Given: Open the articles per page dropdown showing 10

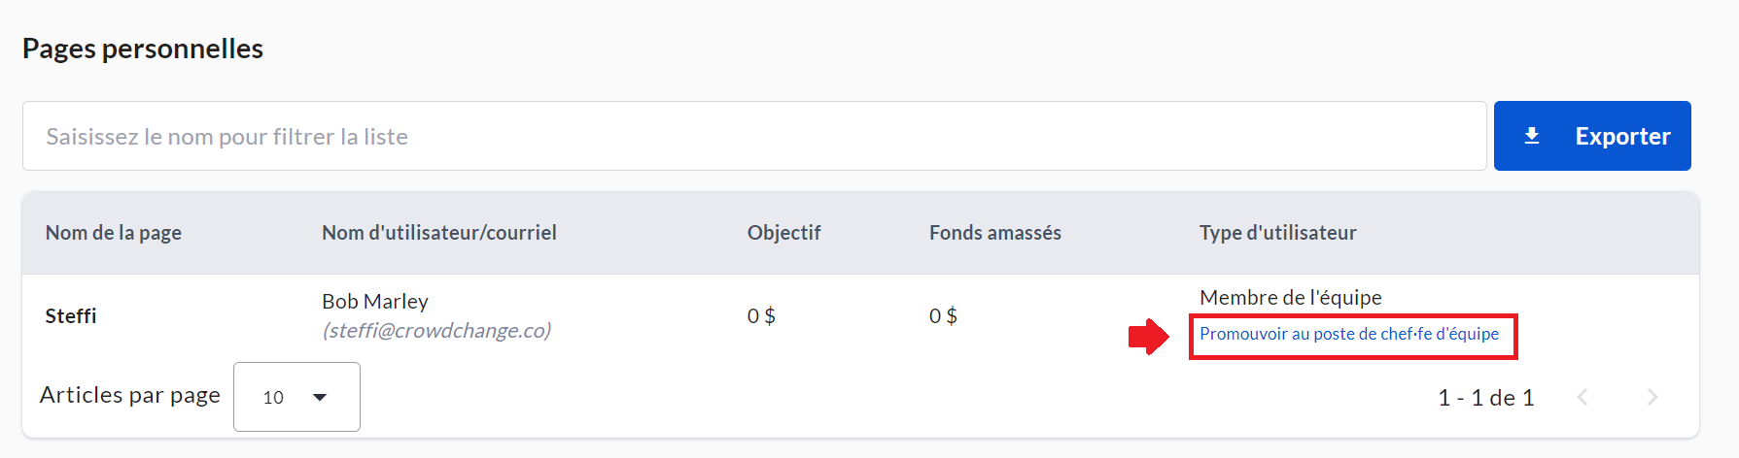Looking at the screenshot, I should click(296, 397).
